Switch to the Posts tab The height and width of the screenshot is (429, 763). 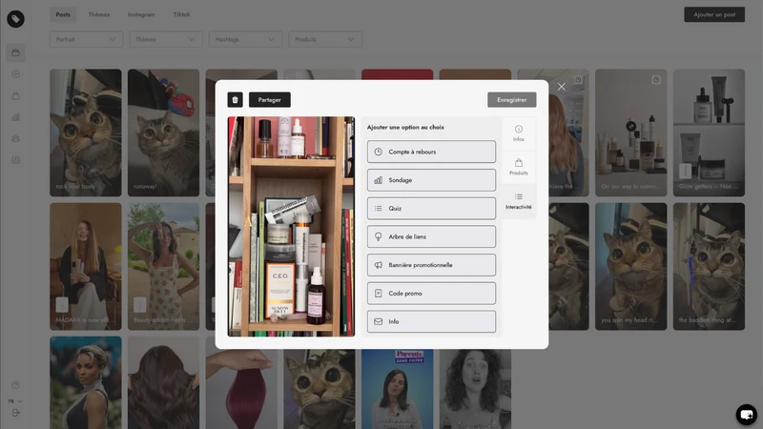[x=63, y=14]
